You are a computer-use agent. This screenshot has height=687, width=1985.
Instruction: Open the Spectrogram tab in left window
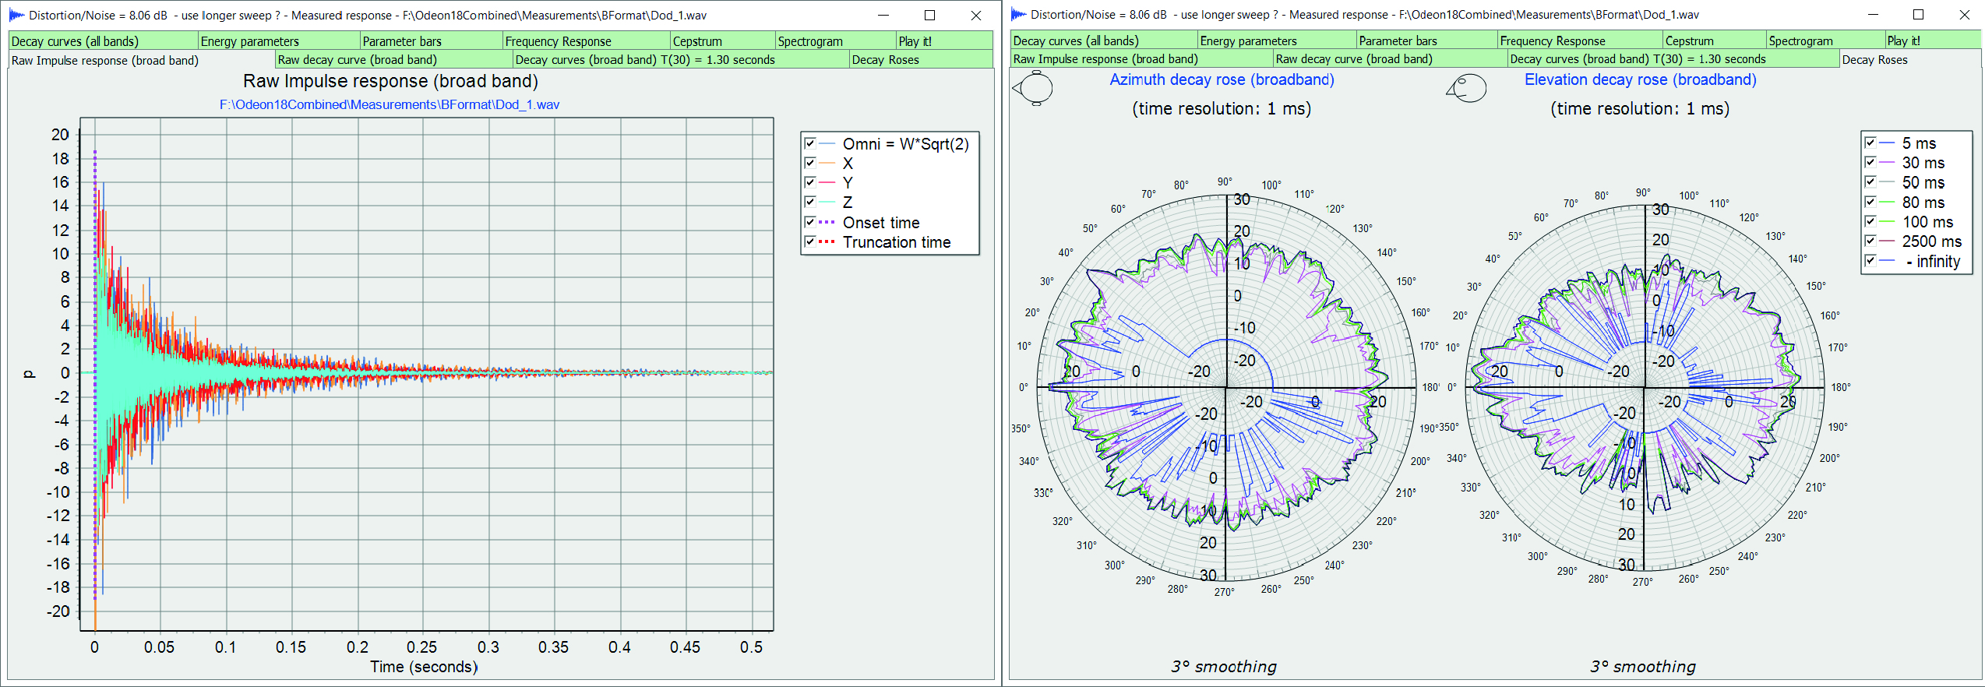809,41
